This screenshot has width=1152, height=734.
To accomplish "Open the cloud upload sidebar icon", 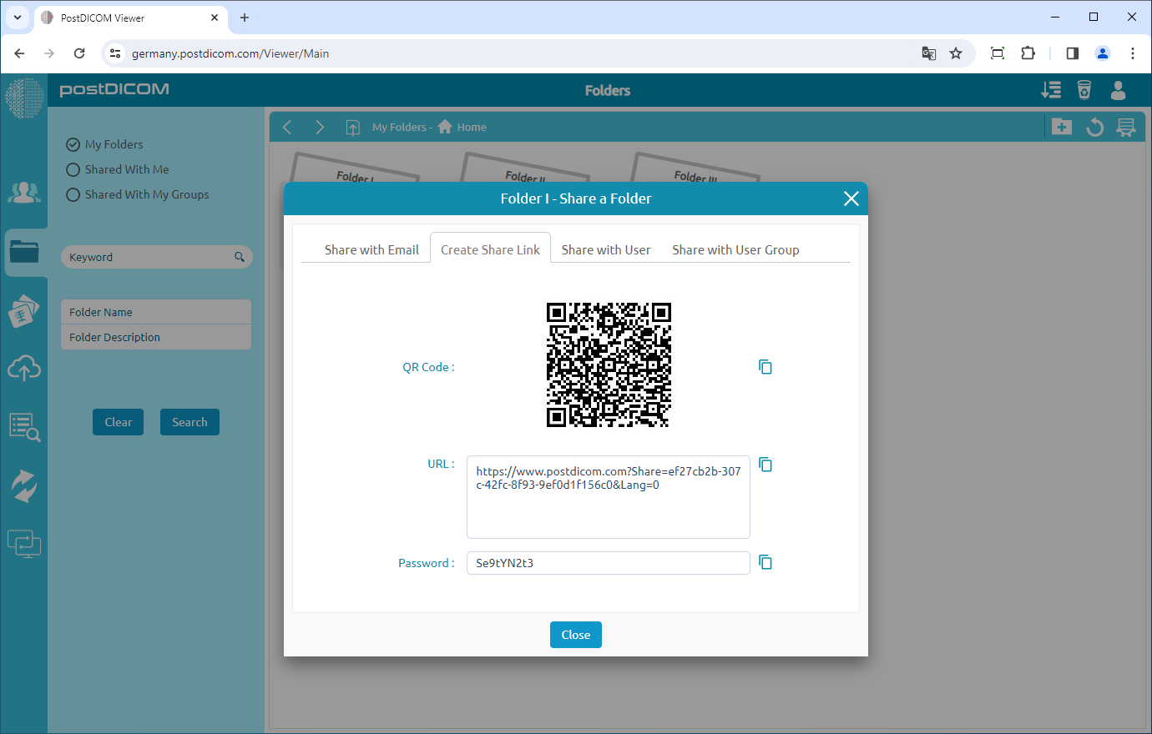I will [24, 367].
